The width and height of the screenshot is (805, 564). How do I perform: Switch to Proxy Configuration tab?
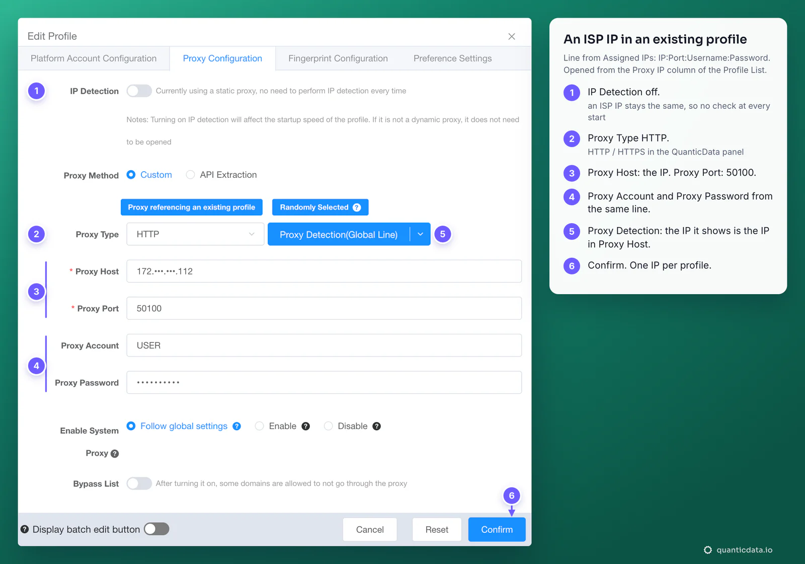coord(222,58)
